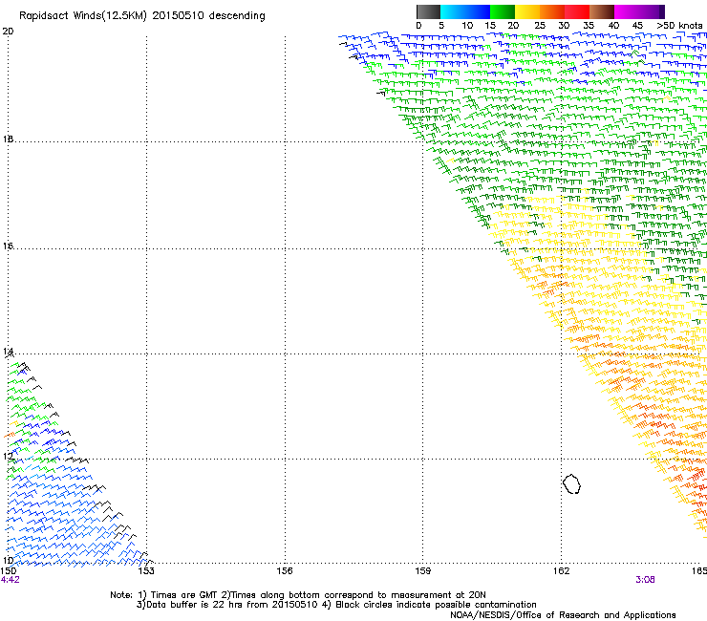Click the 'NOAA/NESDIS/Office of Research and Applications' credit
707x621 pixels.
click(563, 615)
